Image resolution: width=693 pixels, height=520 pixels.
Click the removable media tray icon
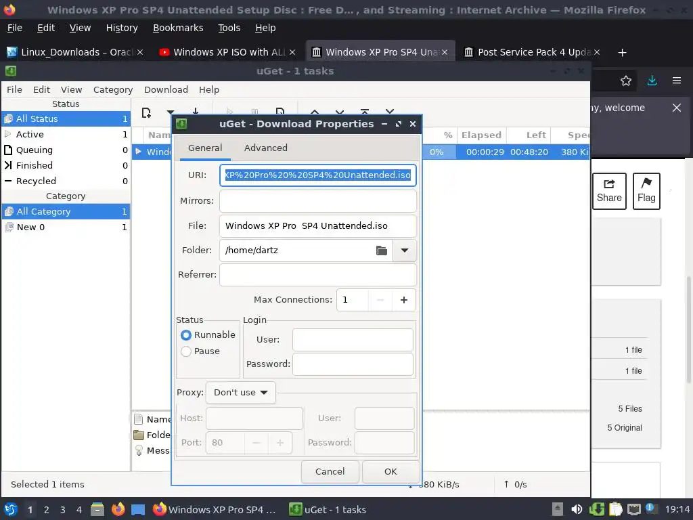click(558, 509)
